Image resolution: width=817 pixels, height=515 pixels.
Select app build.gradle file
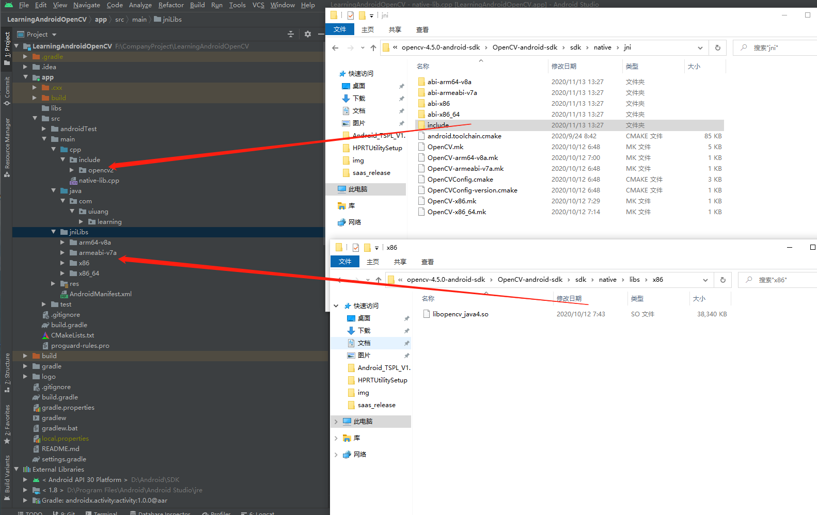69,325
